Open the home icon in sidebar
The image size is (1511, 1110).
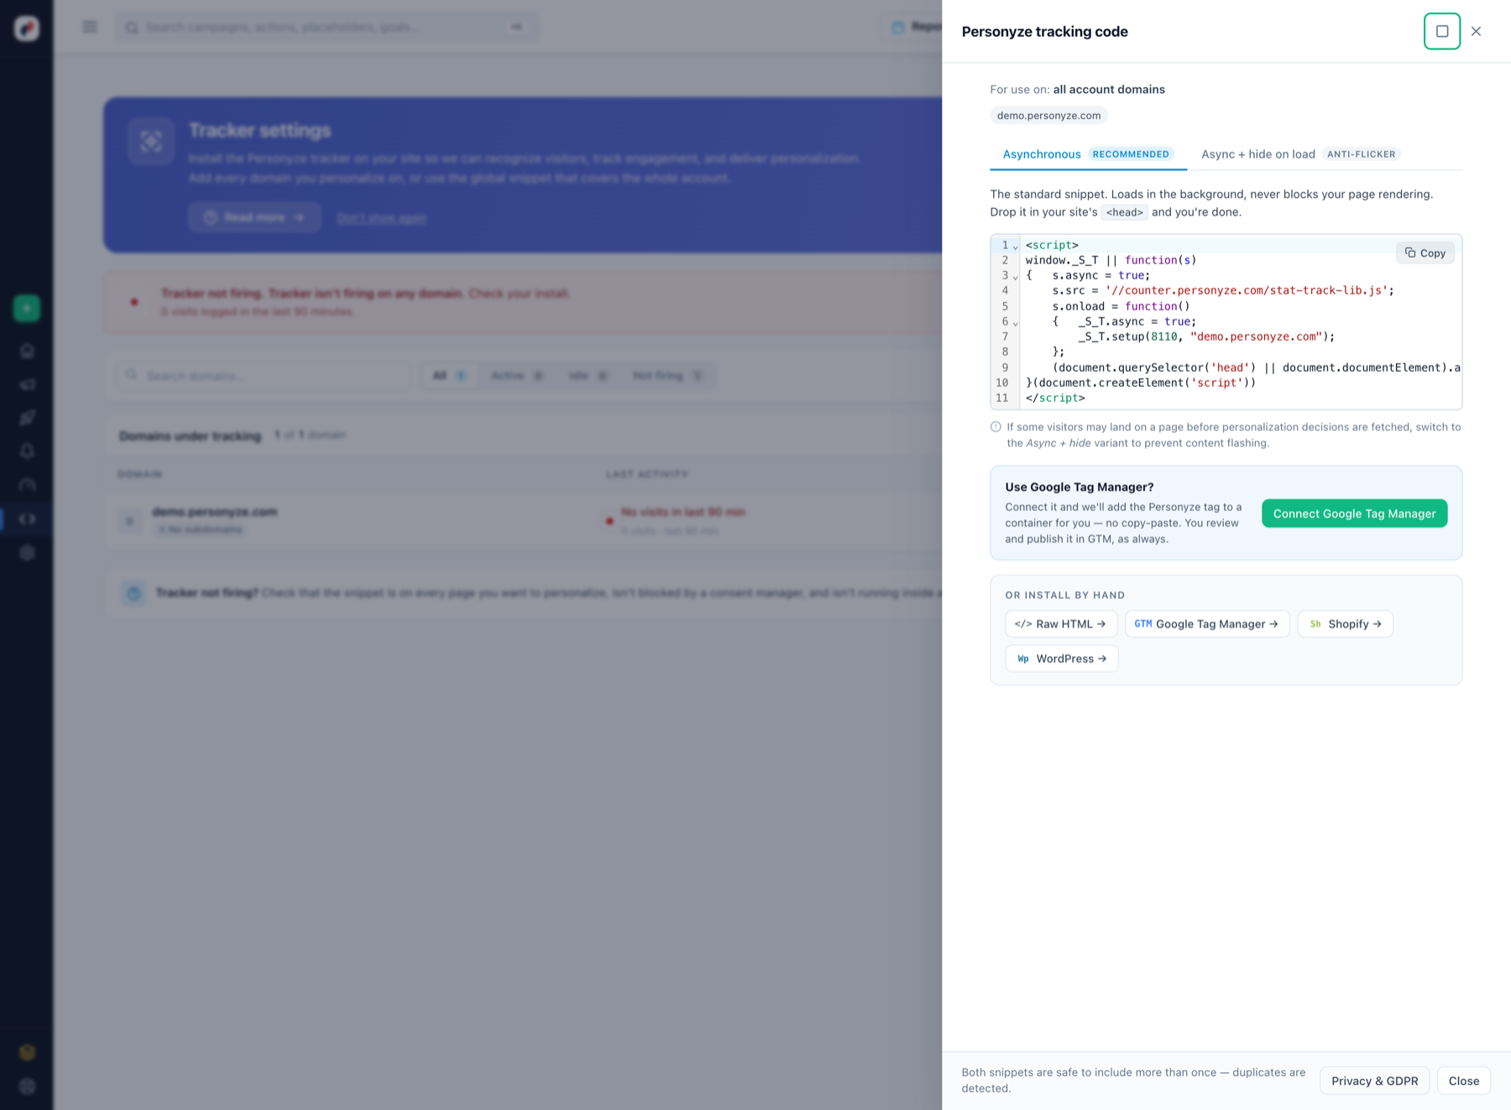(x=27, y=351)
